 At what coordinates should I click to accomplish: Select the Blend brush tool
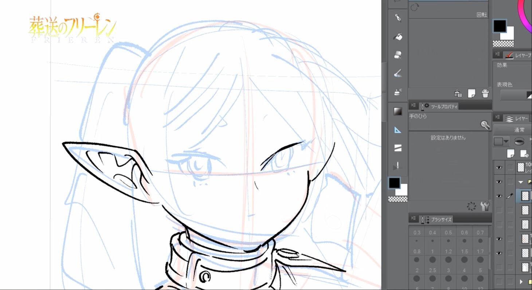(x=398, y=74)
